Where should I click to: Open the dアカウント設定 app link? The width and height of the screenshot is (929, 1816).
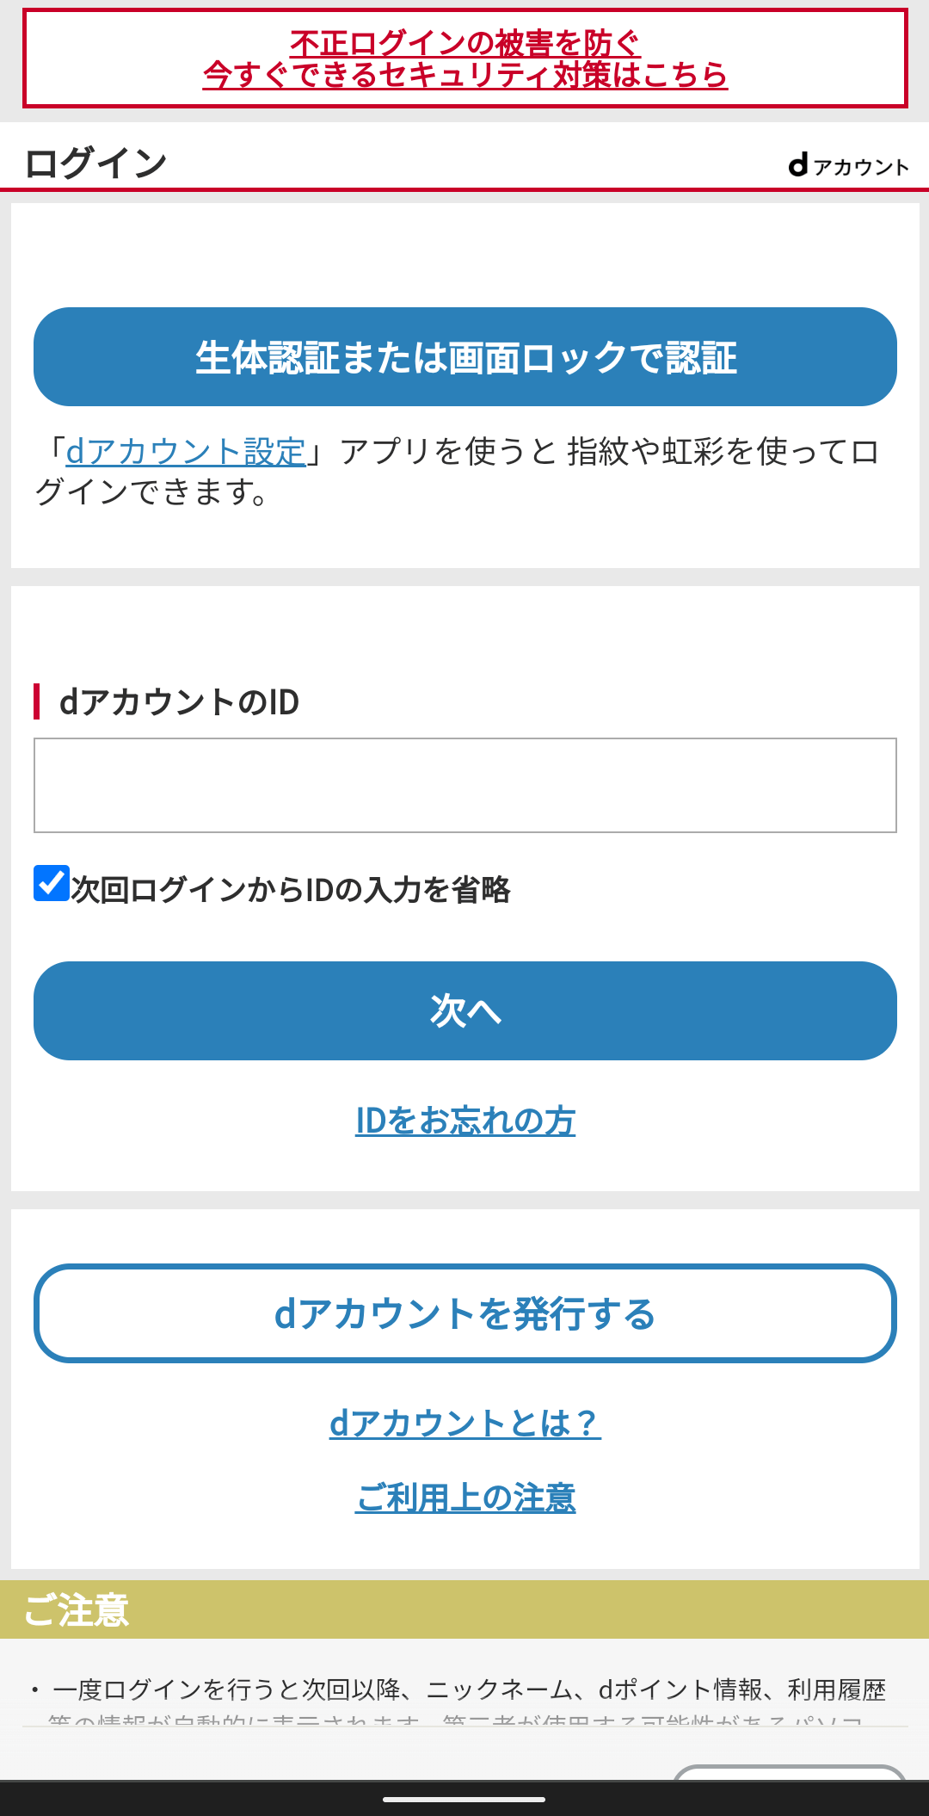tap(186, 452)
